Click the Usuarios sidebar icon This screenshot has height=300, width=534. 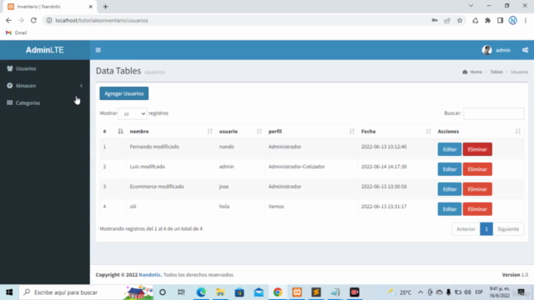(x=9, y=68)
